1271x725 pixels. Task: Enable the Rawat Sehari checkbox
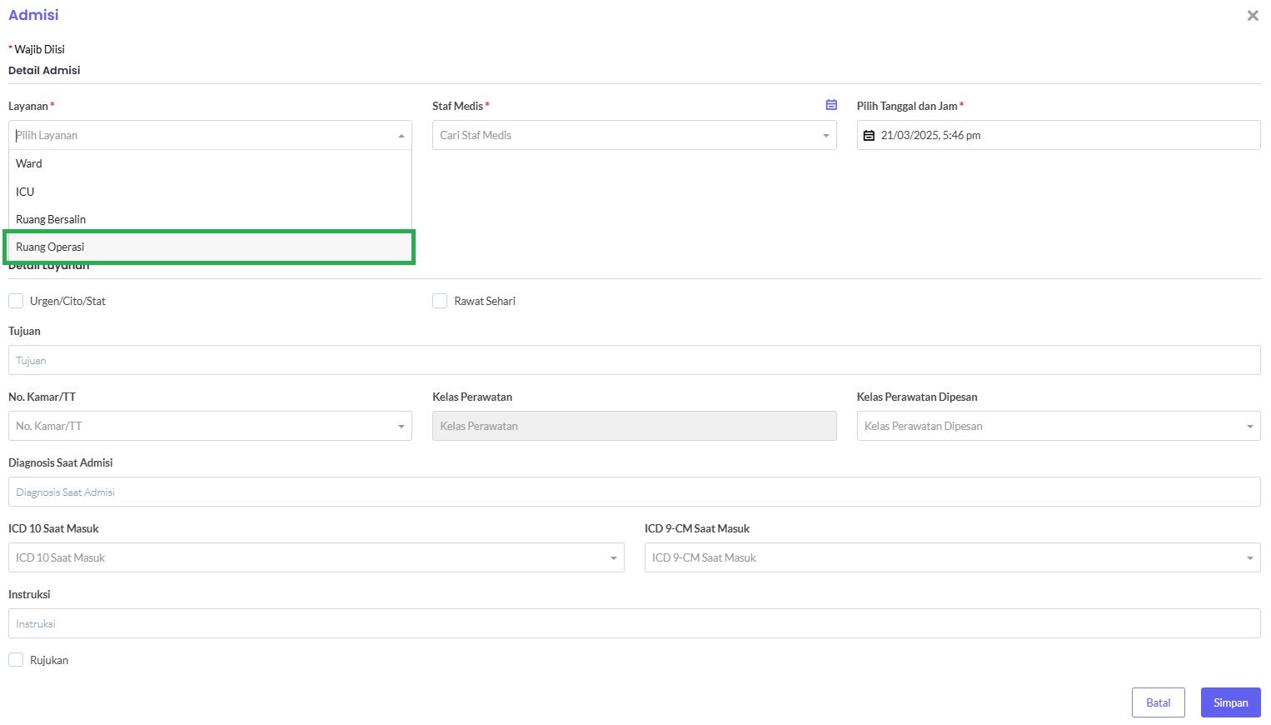coord(440,301)
